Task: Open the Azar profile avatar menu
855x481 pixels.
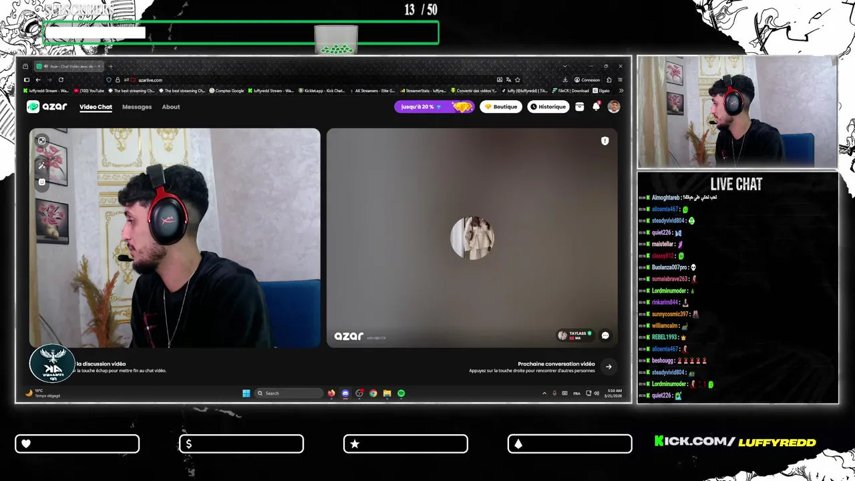Action: [614, 107]
